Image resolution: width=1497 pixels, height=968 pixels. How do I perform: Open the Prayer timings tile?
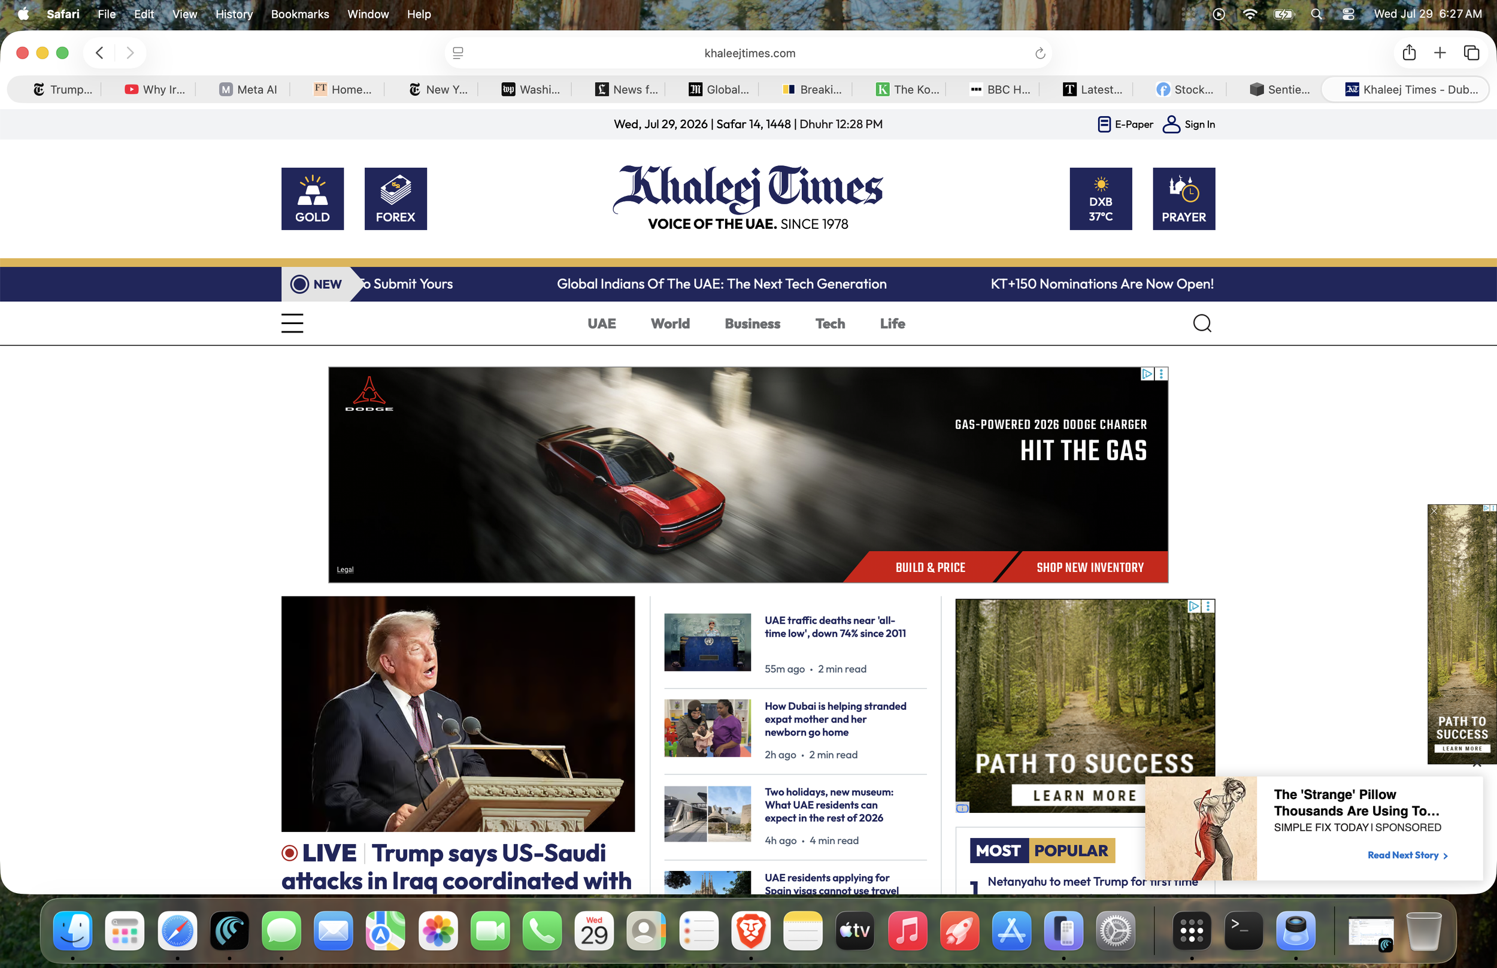tap(1184, 199)
